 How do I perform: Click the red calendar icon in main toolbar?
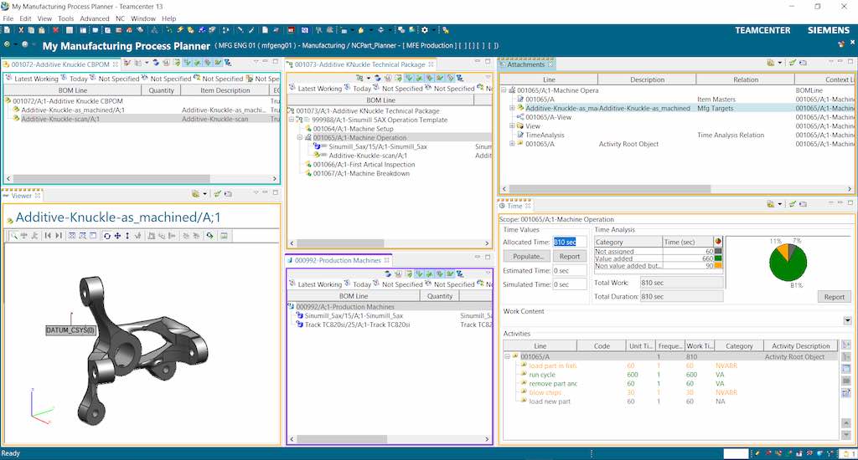[x=291, y=30]
